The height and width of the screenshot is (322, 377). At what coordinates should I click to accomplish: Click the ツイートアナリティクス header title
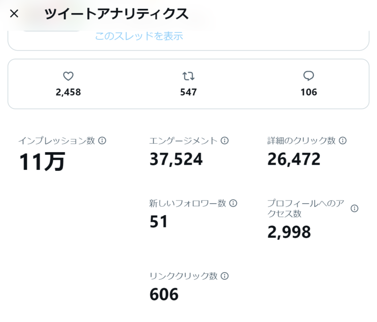[116, 14]
